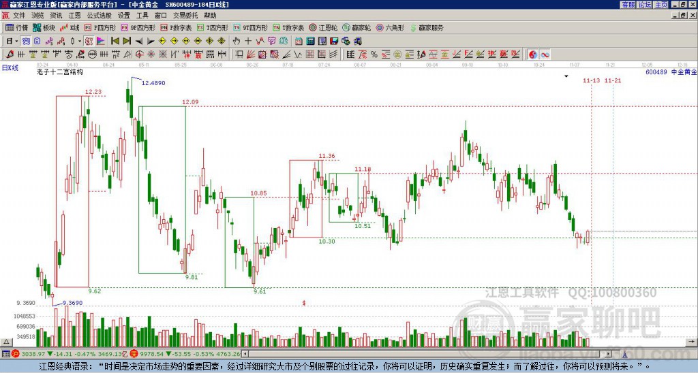Click the 老子十二宫结构 label
The height and width of the screenshot is (373, 698).
[x=60, y=72]
